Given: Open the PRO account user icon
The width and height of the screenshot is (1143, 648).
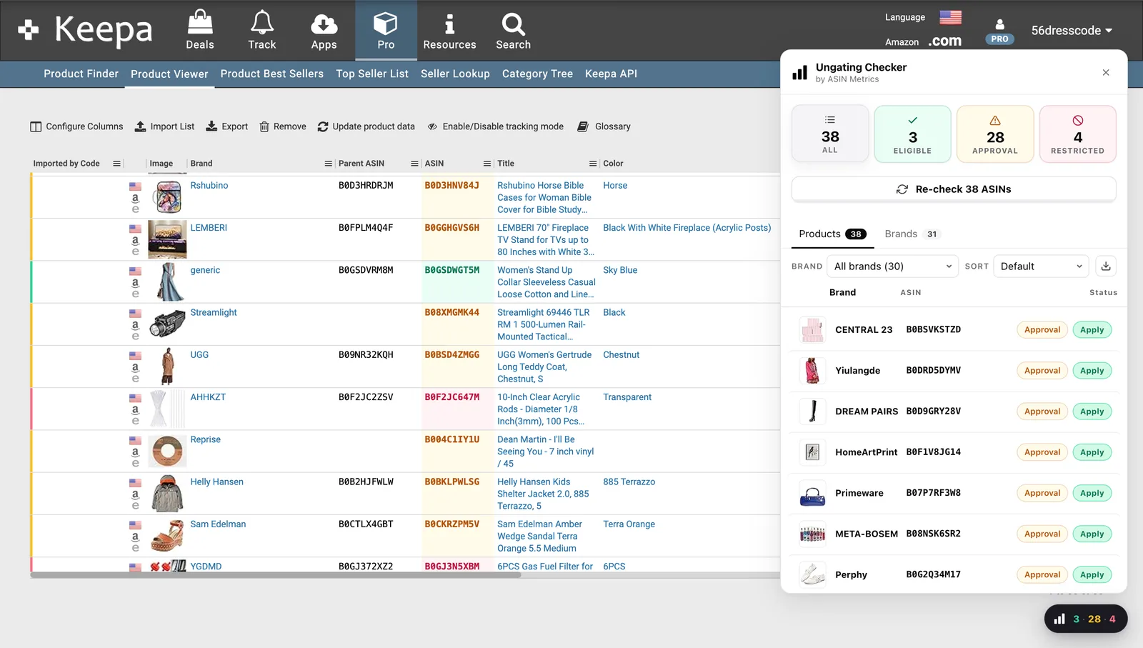Looking at the screenshot, I should [x=999, y=31].
